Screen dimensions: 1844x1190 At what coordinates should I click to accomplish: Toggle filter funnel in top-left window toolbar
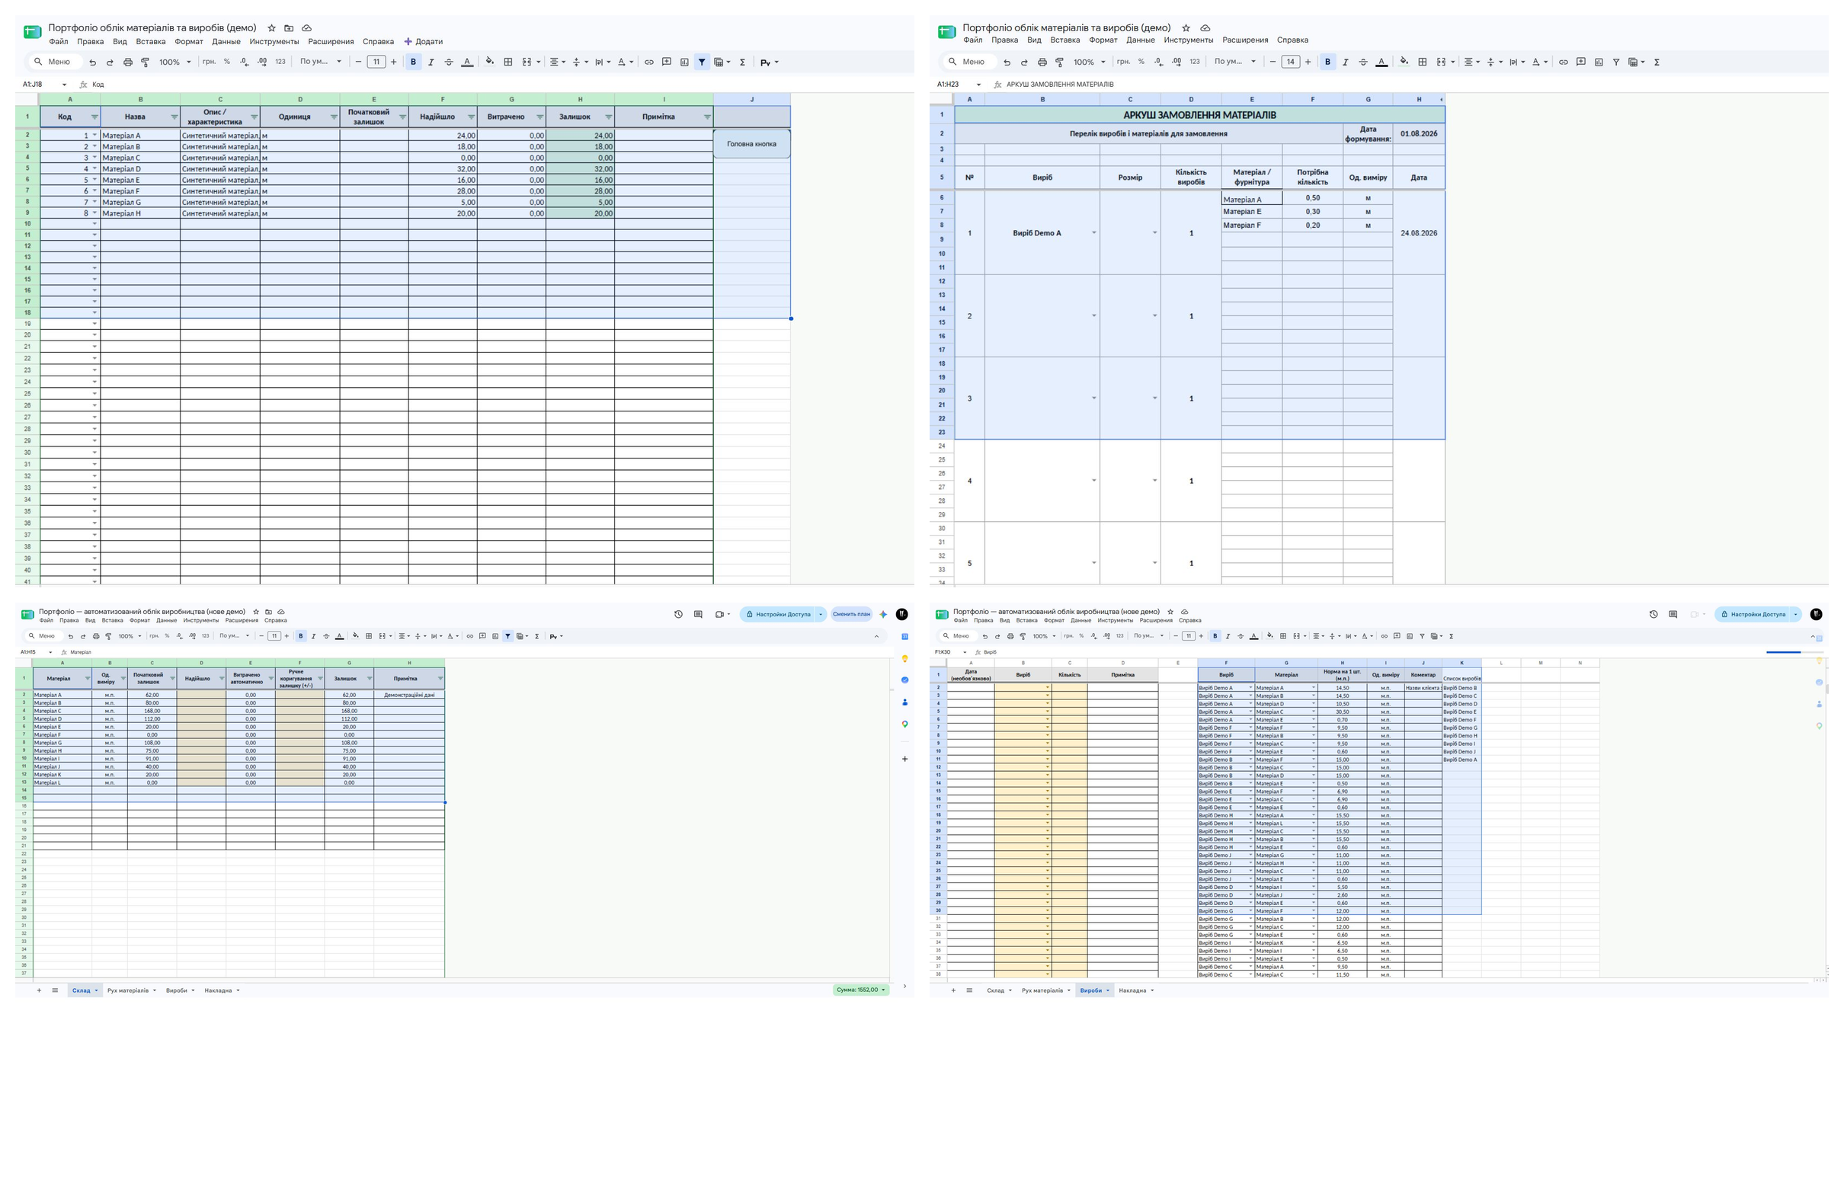[x=702, y=62]
